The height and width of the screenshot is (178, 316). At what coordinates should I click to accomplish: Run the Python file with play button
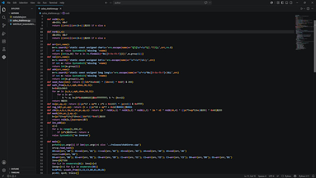point(302,9)
